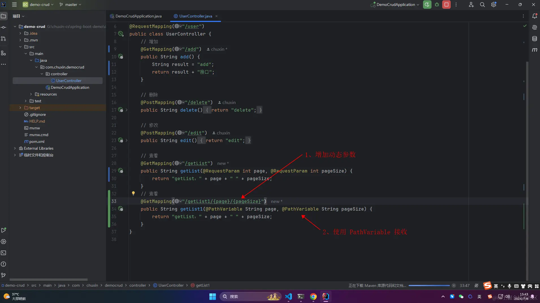Open the Services tool window

(3, 242)
